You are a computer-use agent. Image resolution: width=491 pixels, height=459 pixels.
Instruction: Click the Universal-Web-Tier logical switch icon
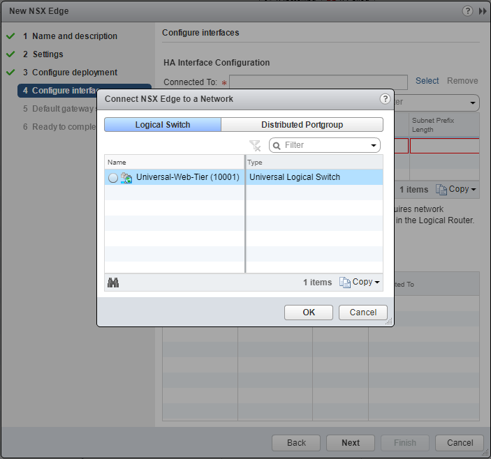click(x=126, y=178)
